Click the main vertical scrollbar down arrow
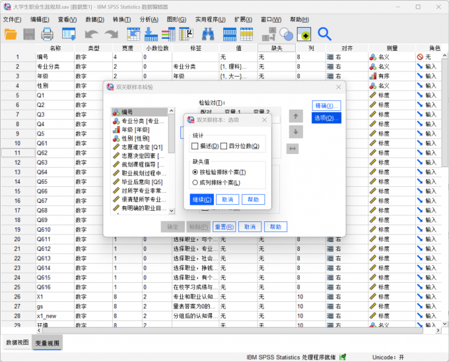Image resolution: width=449 pixels, height=362 pixels. point(444,324)
